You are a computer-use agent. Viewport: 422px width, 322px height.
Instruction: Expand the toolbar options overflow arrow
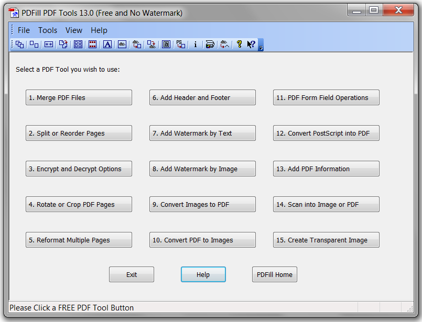tap(261, 45)
